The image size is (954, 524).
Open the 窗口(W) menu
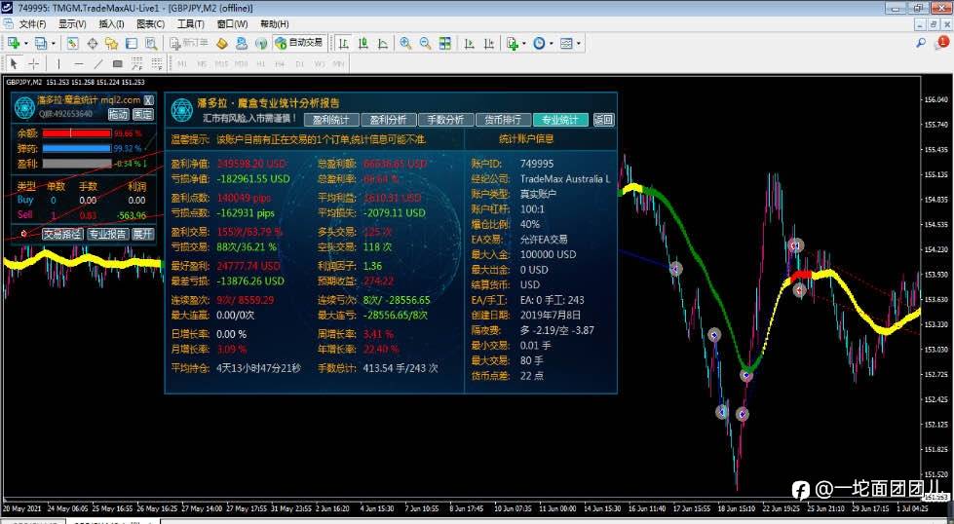pos(232,23)
